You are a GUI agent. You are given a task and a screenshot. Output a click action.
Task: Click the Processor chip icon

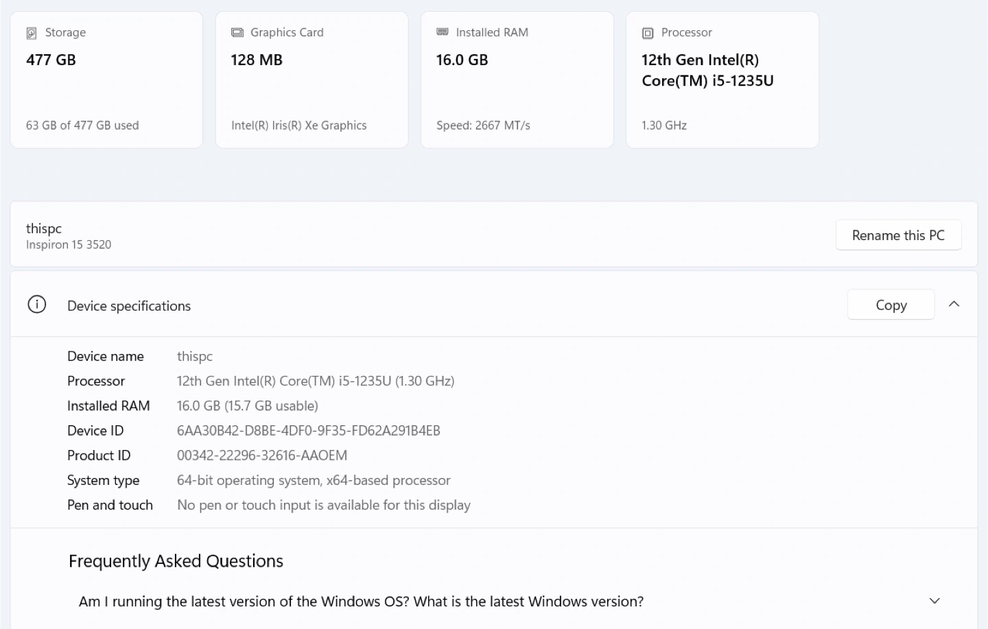[648, 33]
